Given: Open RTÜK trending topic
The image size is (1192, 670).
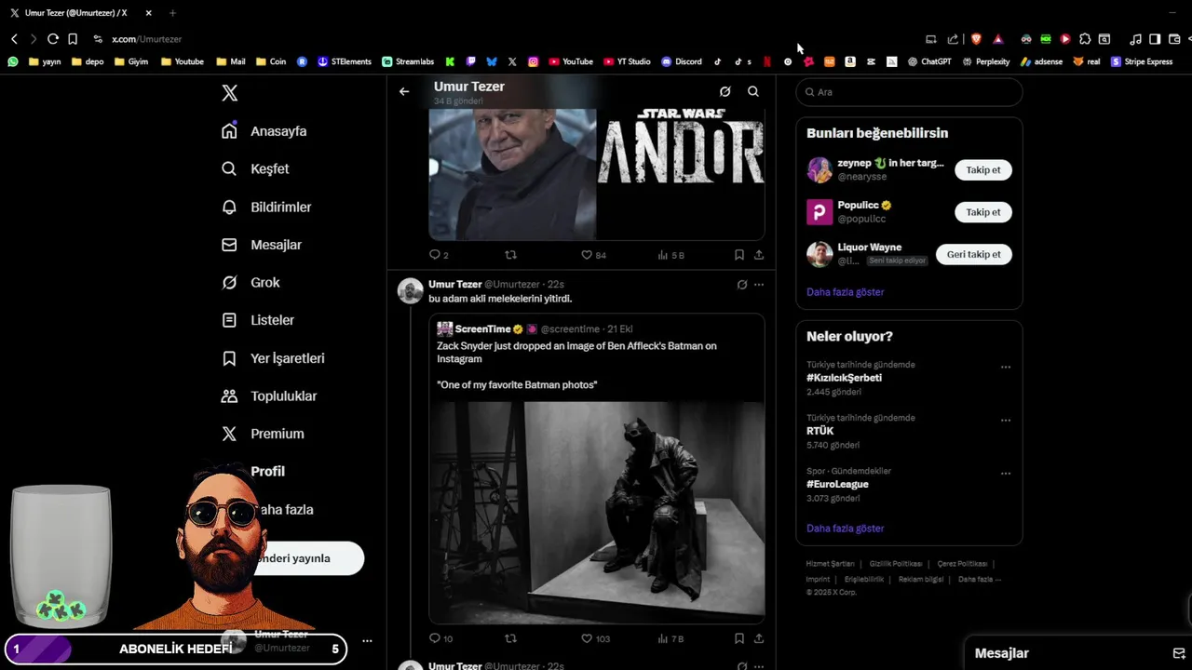Looking at the screenshot, I should tap(820, 431).
